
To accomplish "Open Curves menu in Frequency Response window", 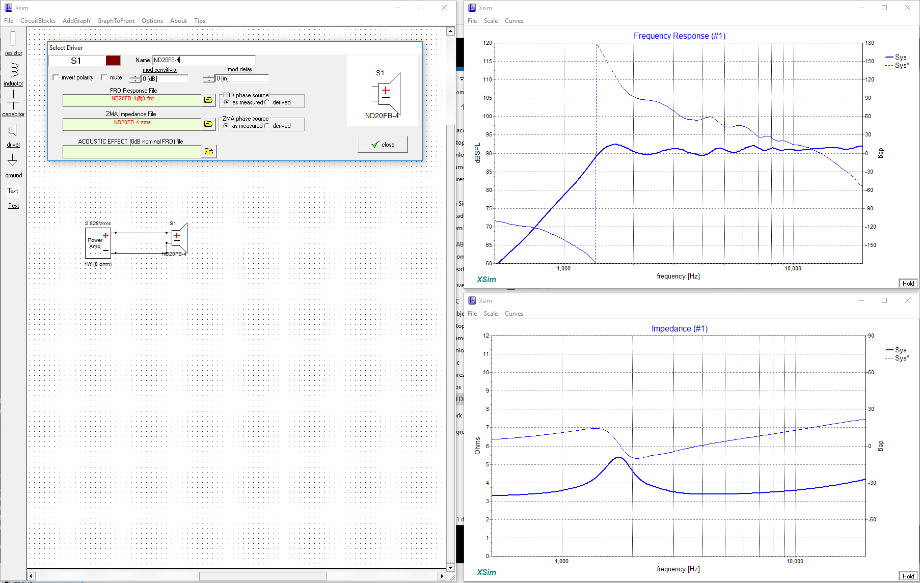I will (514, 21).
